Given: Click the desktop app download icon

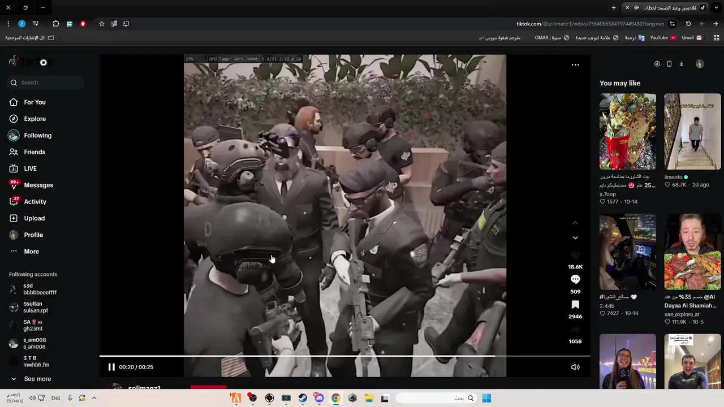Looking at the screenshot, I should (x=681, y=64).
